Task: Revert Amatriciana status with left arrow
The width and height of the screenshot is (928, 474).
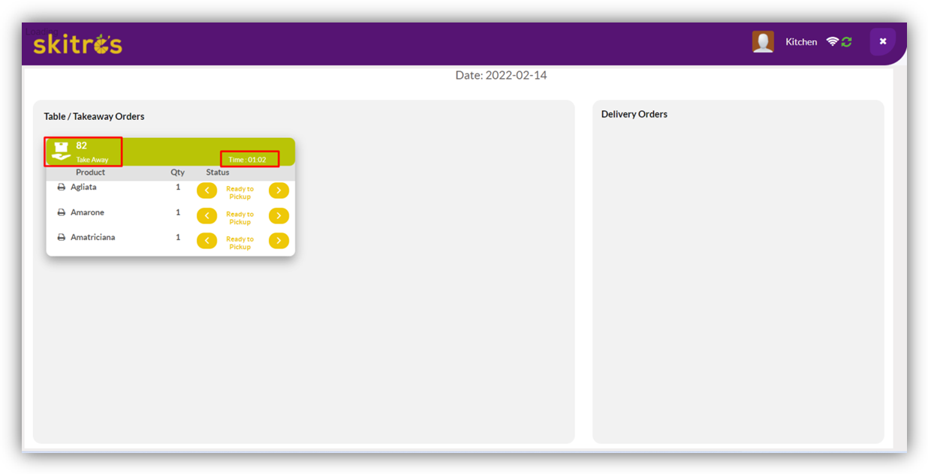Action: click(x=206, y=241)
